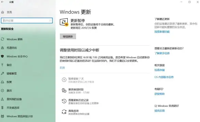Click the history icon for 查看更新历史记录
The width and height of the screenshot is (200, 122).
pos(64,101)
